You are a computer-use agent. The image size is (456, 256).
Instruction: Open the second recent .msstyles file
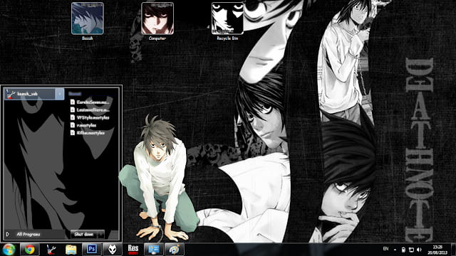(90, 110)
